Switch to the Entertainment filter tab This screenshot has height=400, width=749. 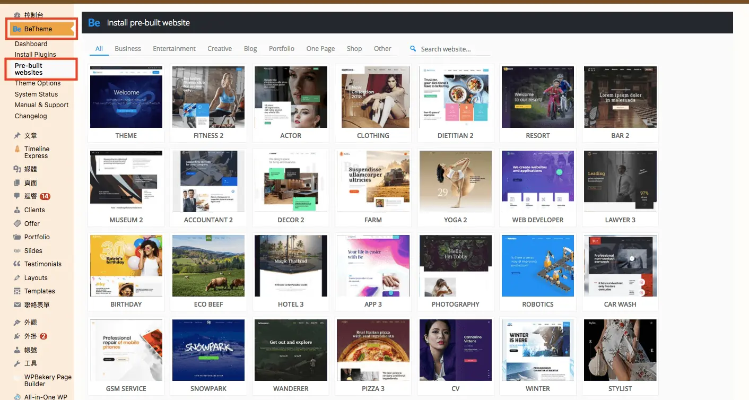[x=175, y=49]
